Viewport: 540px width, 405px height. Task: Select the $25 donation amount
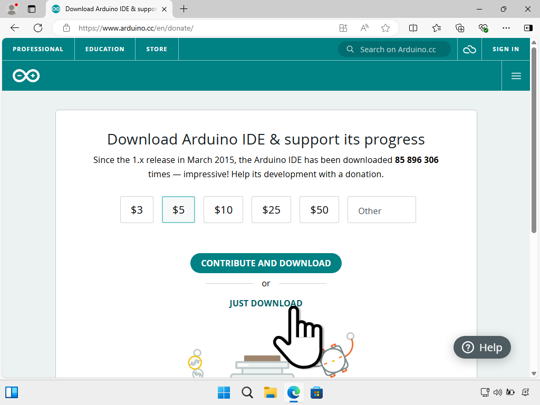[x=272, y=210]
